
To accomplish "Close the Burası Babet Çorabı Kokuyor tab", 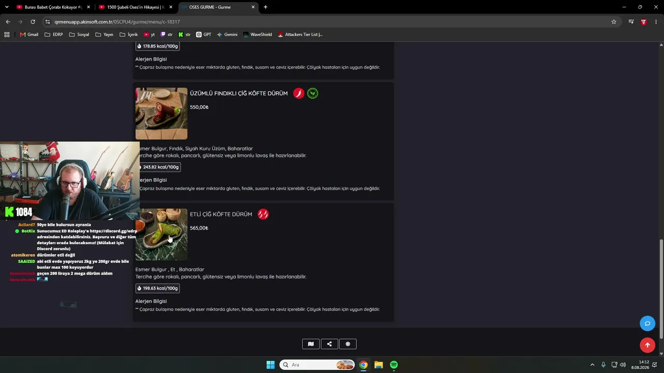I will click(89, 7).
